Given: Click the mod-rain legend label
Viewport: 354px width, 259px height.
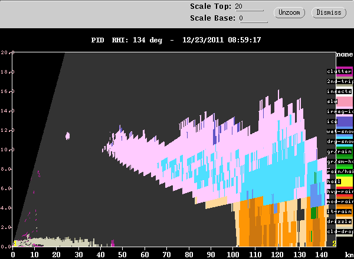Looking at the screenshot, I should point(340,201).
